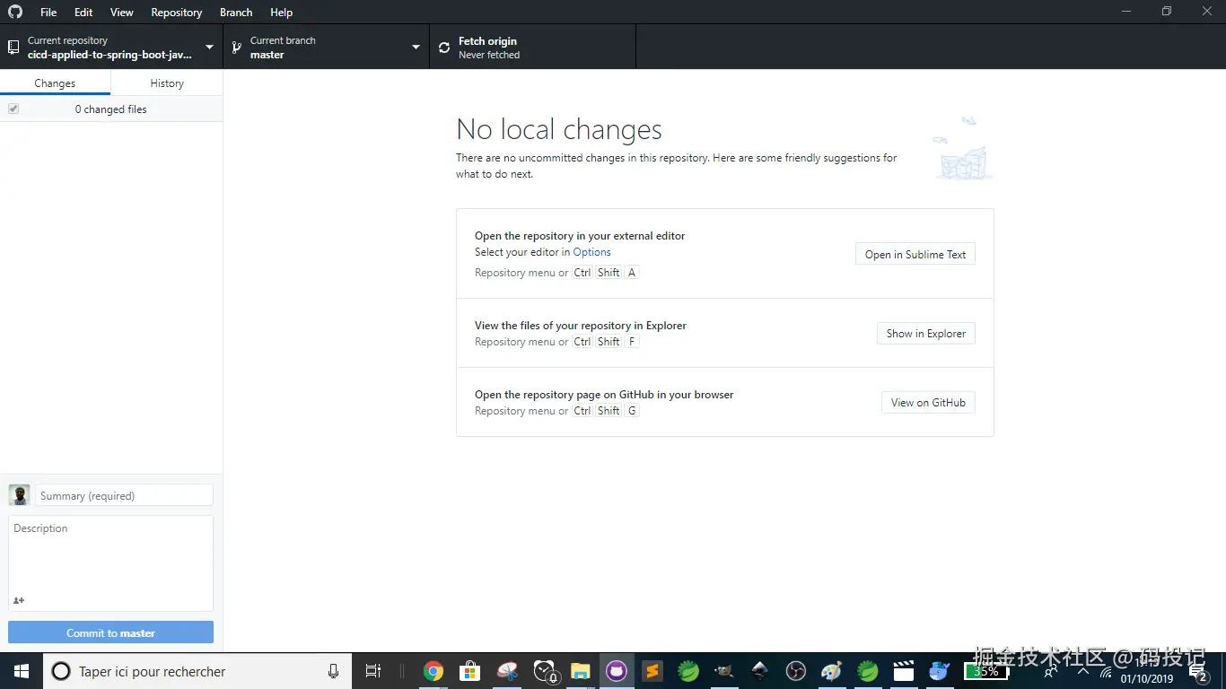The height and width of the screenshot is (689, 1226).
Task: Open the Repository menu
Action: coord(177,13)
